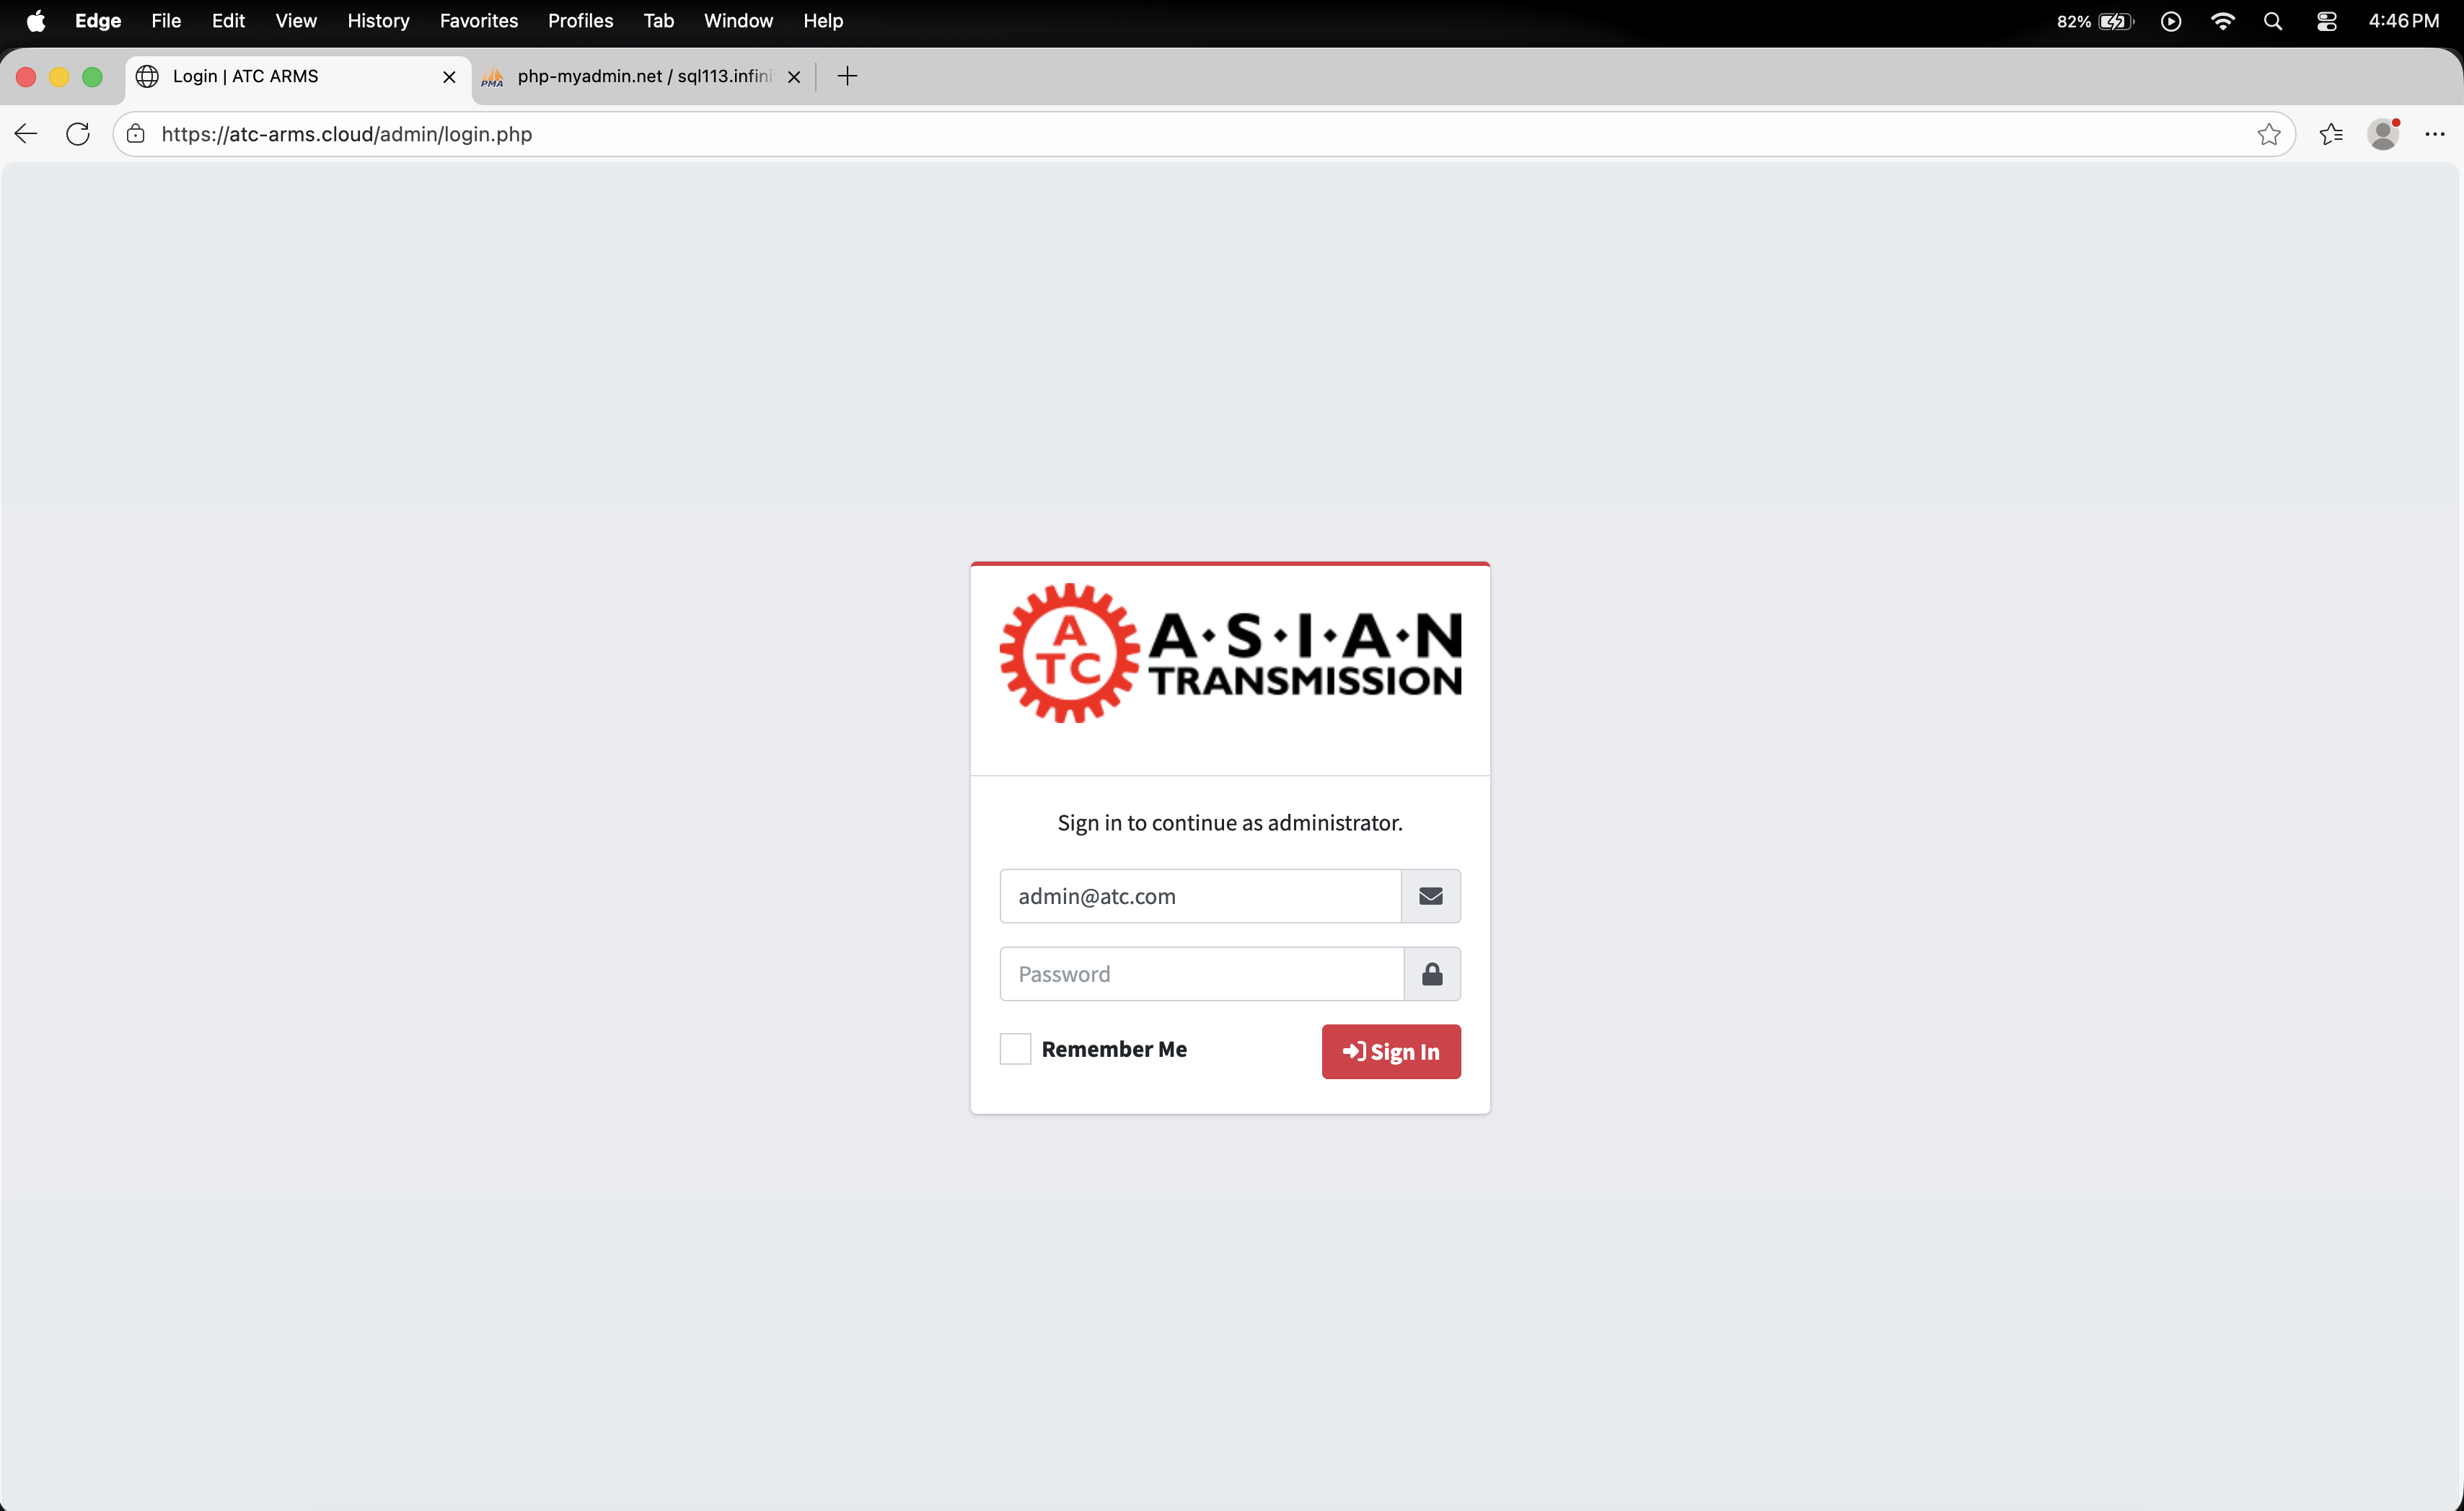2464x1511 pixels.
Task: Open the favorites list icon
Action: click(x=2330, y=134)
